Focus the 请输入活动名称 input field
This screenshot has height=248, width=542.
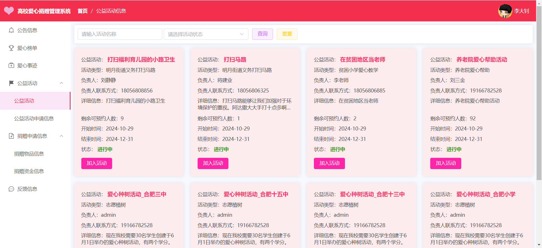pos(120,34)
